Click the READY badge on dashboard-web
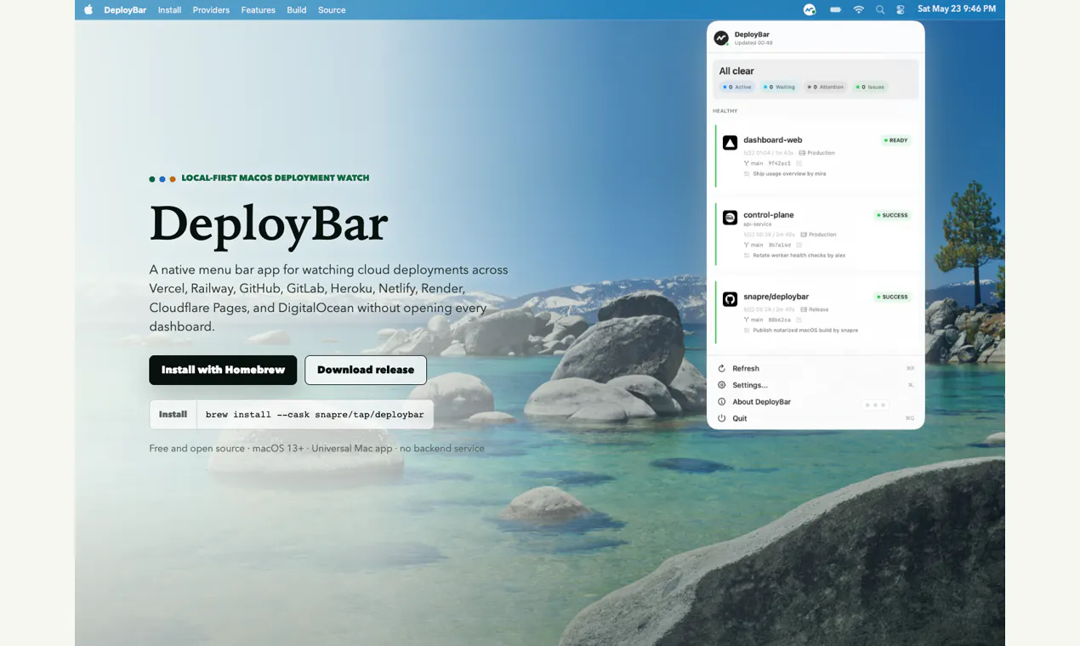This screenshot has height=646, width=1080. point(896,140)
